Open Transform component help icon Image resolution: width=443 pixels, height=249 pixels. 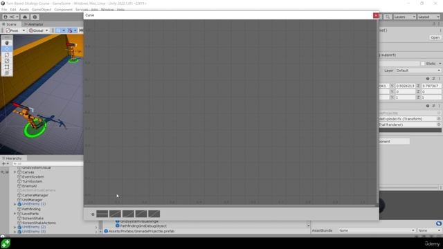click(428, 79)
